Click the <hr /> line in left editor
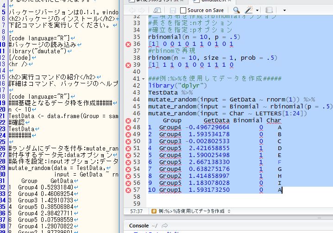 pos(18,64)
